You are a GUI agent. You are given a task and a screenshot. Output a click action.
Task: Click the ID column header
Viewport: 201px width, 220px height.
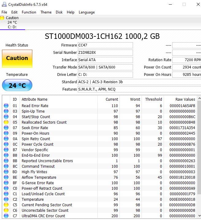point(15,99)
